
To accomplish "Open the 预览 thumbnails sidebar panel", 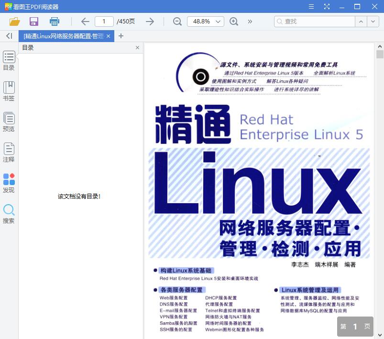I will 9,122.
